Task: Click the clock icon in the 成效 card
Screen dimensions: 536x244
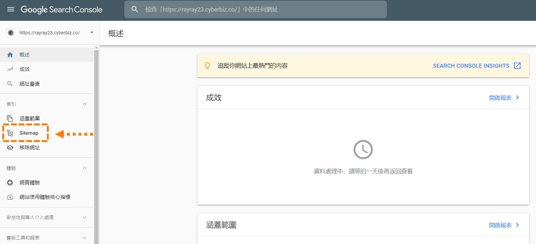Action: [x=363, y=149]
